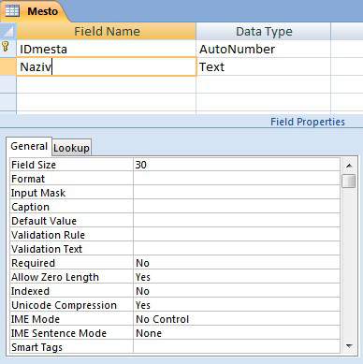Click the Unicode Compression property label
This screenshot has width=363, height=364.
(64, 305)
